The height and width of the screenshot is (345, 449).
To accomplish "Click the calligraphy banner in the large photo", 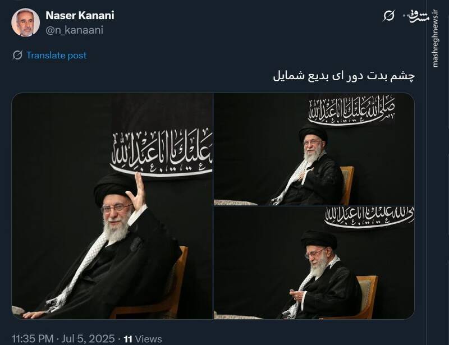I will [161, 153].
